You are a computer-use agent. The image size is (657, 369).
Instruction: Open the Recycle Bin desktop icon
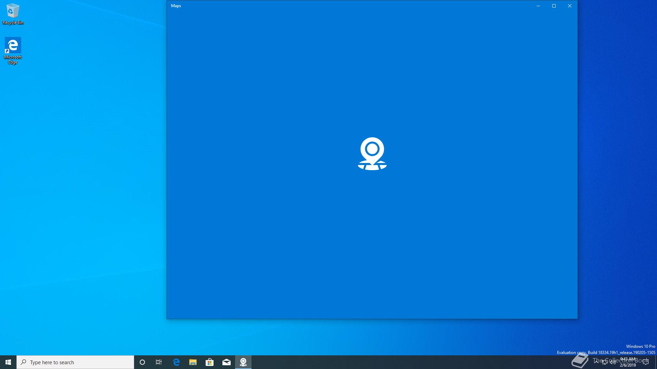[x=13, y=14]
